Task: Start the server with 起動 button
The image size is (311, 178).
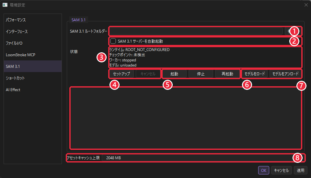Action: click(174, 74)
